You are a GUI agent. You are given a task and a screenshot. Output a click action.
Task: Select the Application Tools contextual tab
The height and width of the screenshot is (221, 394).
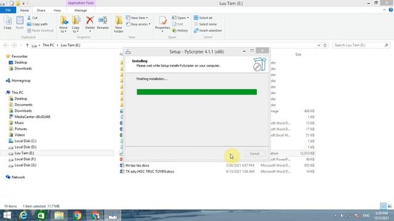click(81, 3)
